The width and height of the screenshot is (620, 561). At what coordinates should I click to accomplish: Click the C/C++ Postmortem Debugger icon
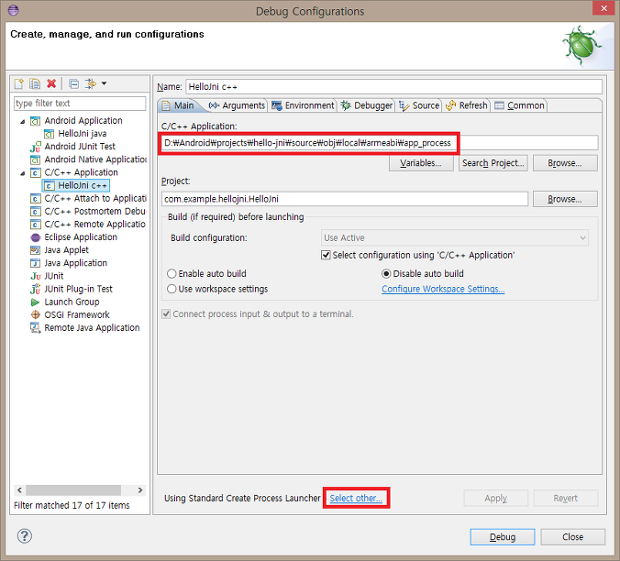(36, 212)
